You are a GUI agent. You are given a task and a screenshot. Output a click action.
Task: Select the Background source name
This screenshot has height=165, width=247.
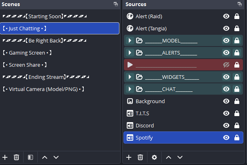(150, 102)
